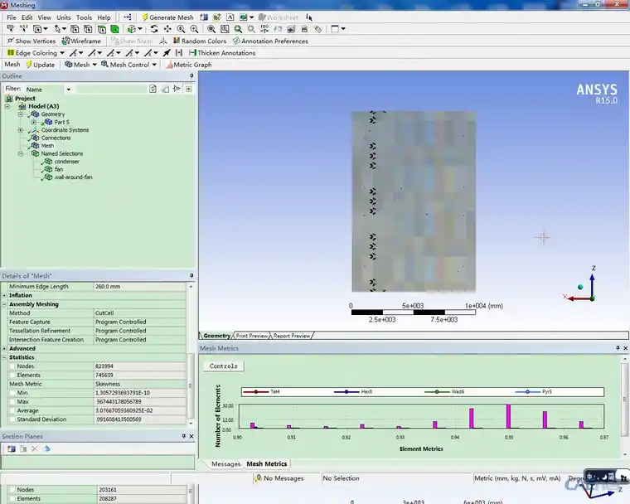
Task: Toggle the Show Vertices option
Action: (31, 41)
